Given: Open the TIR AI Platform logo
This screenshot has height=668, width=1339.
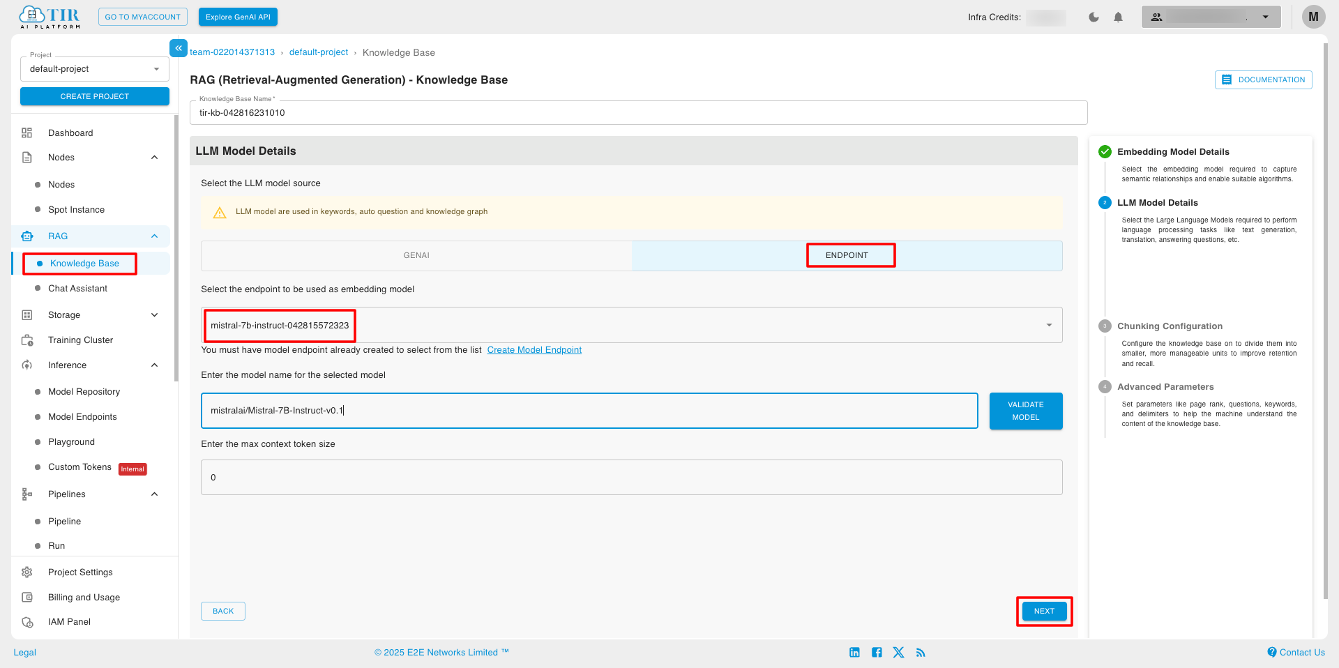Looking at the screenshot, I should click(x=50, y=17).
